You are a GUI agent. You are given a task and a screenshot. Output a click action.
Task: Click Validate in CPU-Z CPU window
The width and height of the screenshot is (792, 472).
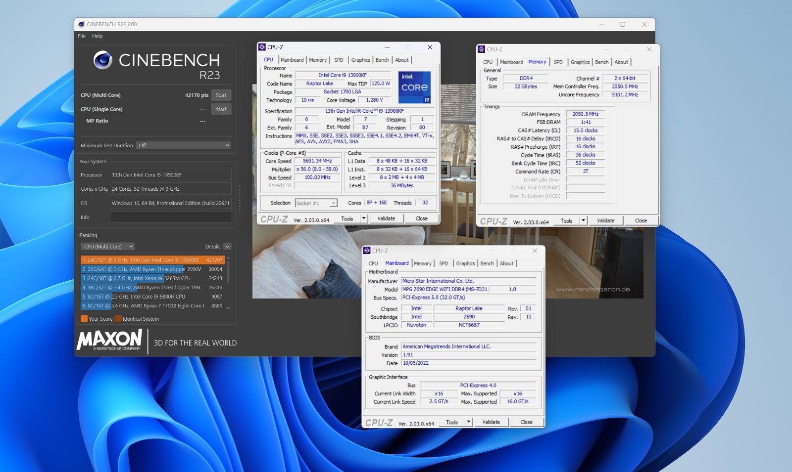386,218
